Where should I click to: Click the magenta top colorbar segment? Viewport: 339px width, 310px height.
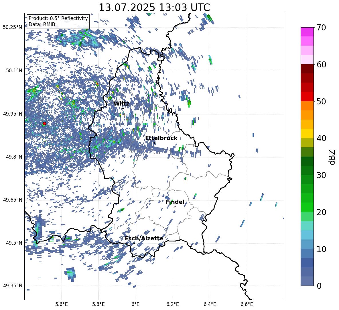click(x=307, y=32)
